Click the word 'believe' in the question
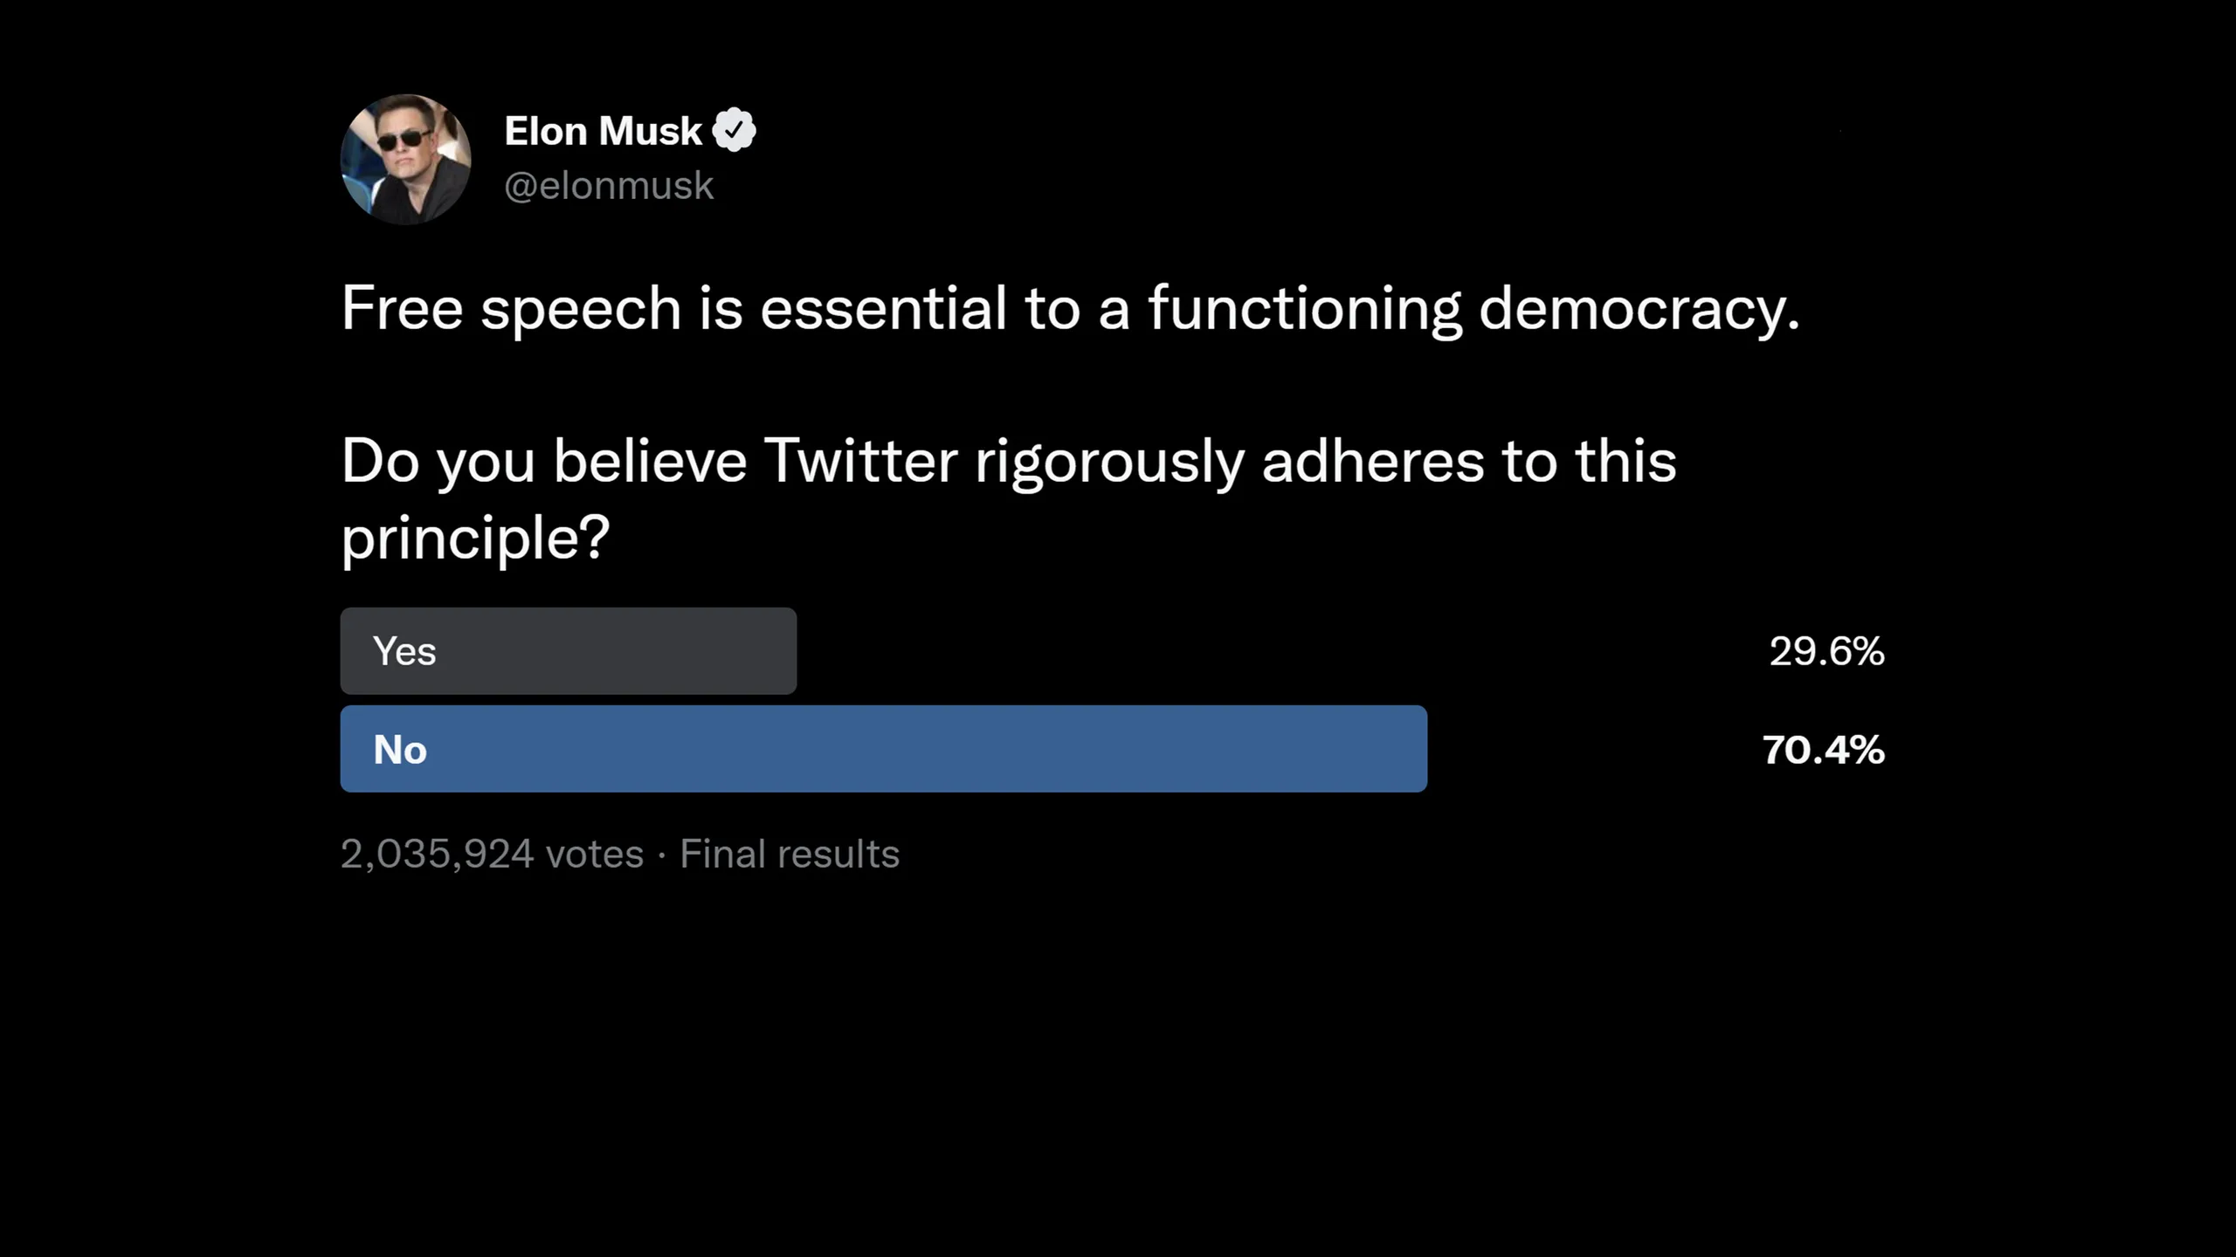 click(650, 461)
